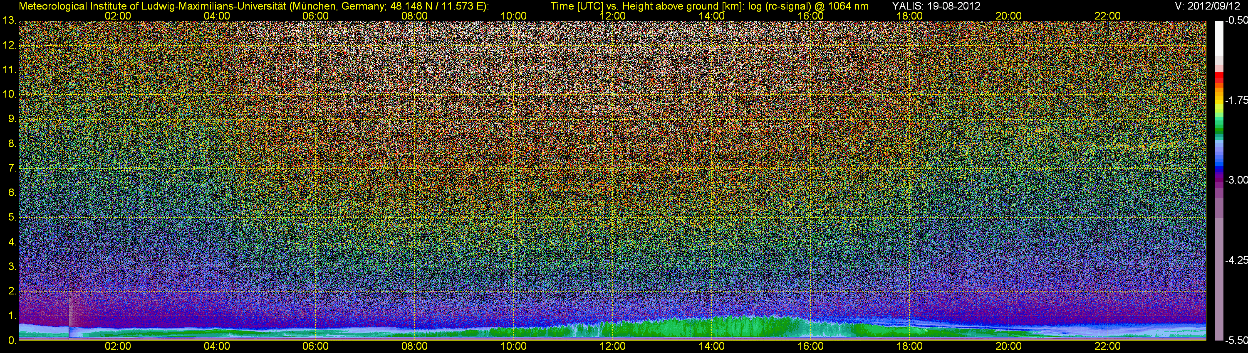Click the -0.50 color scale value
This screenshot has width=1248, height=353.
coord(1236,21)
